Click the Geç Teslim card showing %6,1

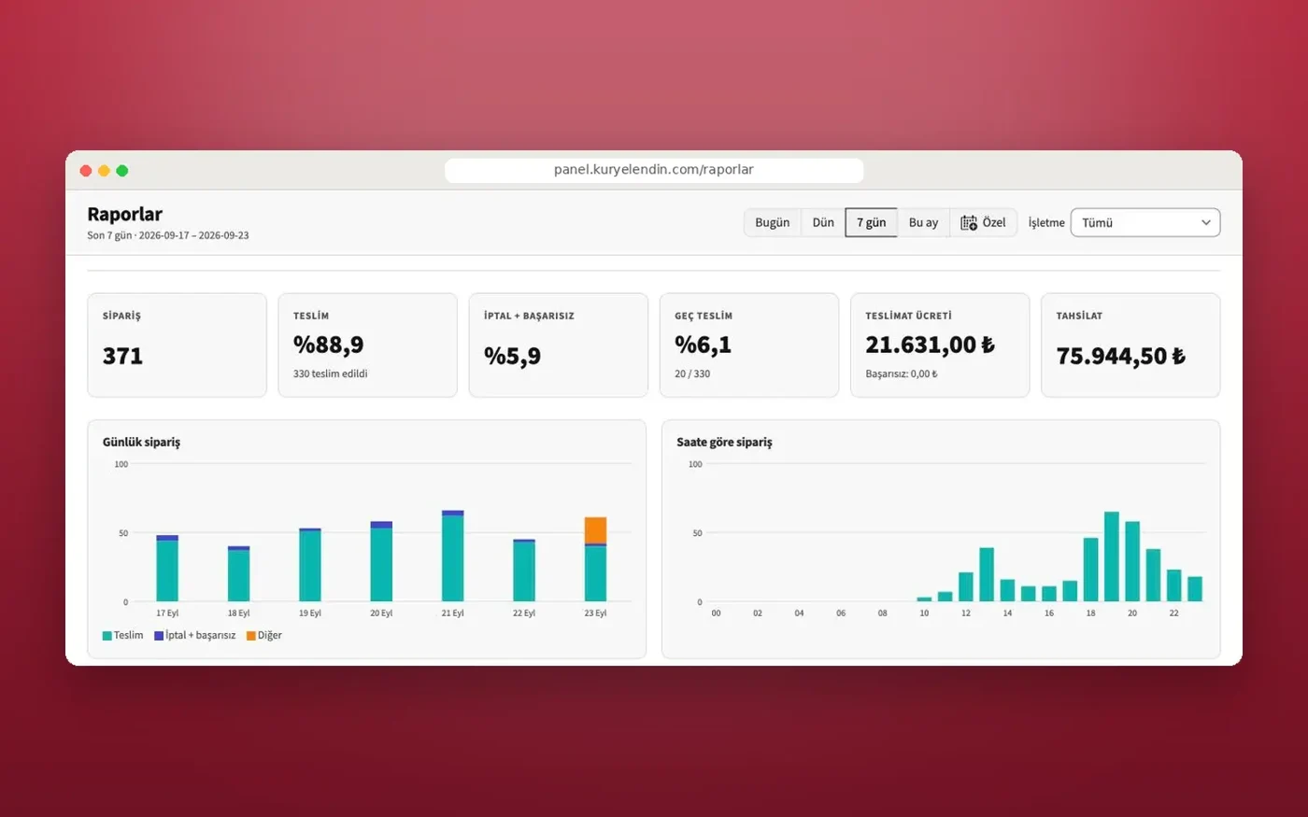point(749,345)
